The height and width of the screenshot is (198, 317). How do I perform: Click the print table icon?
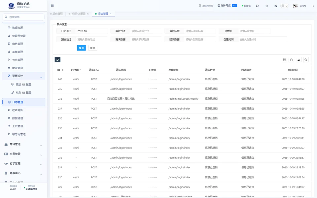(x=292, y=60)
